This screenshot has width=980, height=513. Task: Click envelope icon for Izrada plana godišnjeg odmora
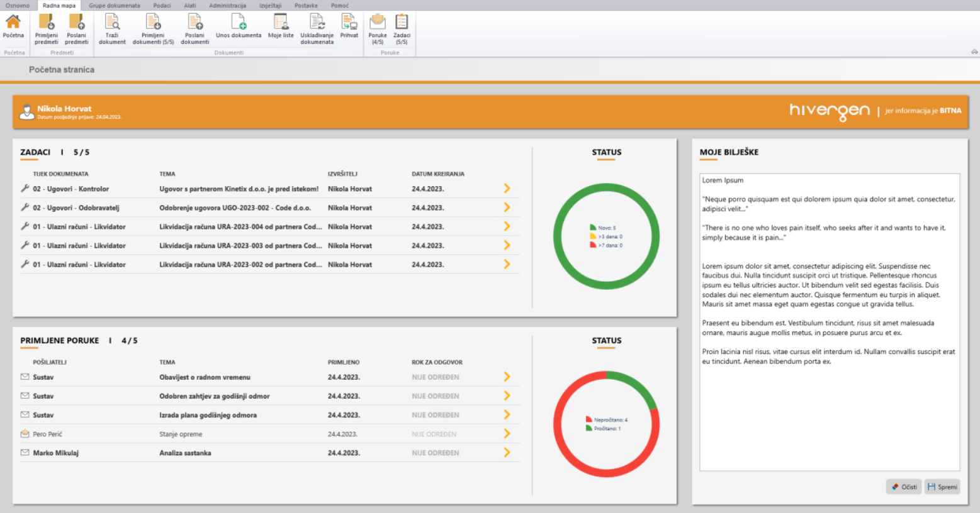(x=25, y=414)
